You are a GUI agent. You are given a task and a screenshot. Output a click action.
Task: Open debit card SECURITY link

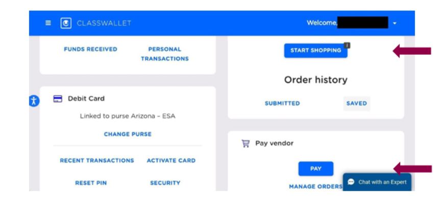point(165,183)
